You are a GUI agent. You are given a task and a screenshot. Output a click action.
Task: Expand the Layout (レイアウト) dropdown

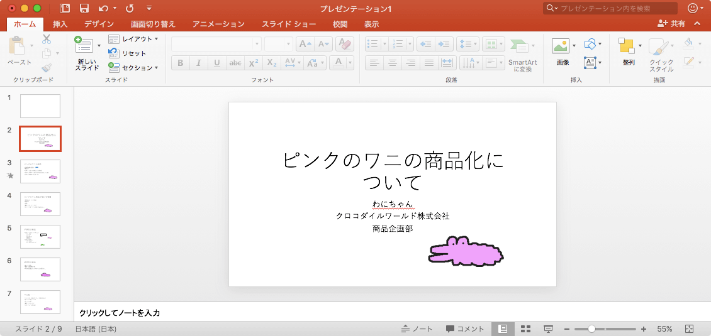133,39
